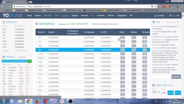Open Viber from the taskbar
This screenshot has height=104, width=184.
pyautogui.click(x=54, y=101)
